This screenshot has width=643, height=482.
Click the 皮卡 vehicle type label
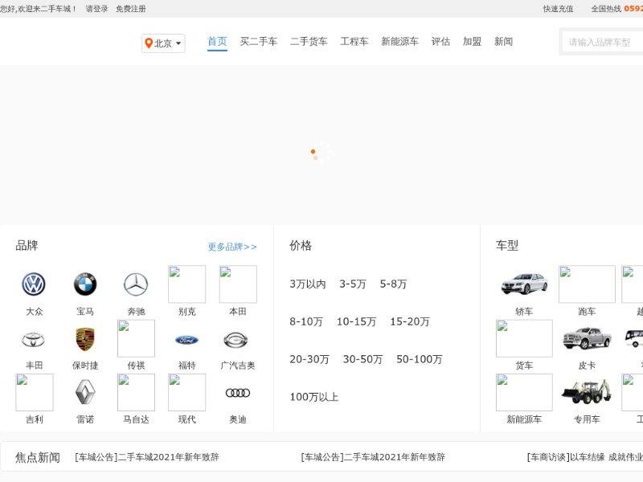click(x=587, y=366)
